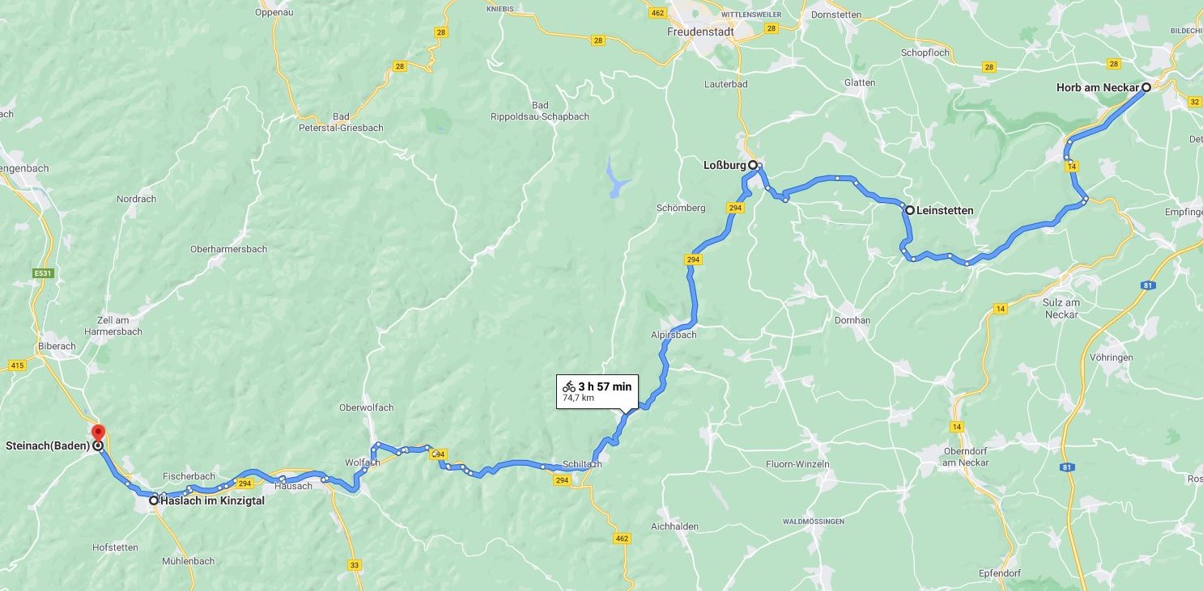This screenshot has width=1203, height=591.
Task: Select the Leinstetten waypoint marker
Action: 910,210
